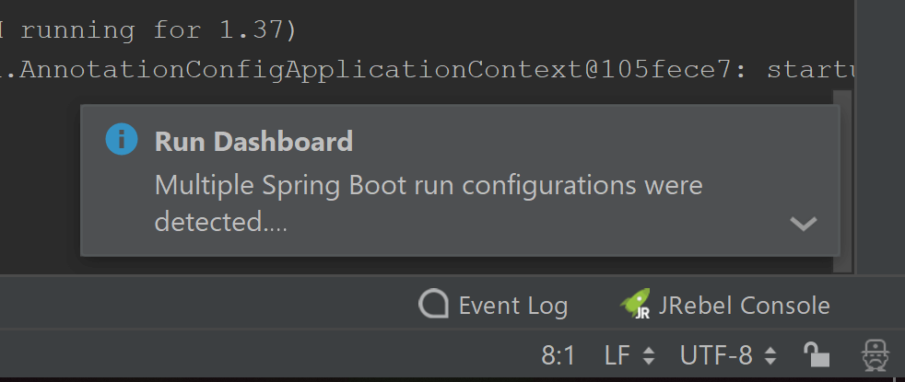The width and height of the screenshot is (905, 382).
Task: Click the up-down arrows beside UTF-8
Action: [770, 355]
